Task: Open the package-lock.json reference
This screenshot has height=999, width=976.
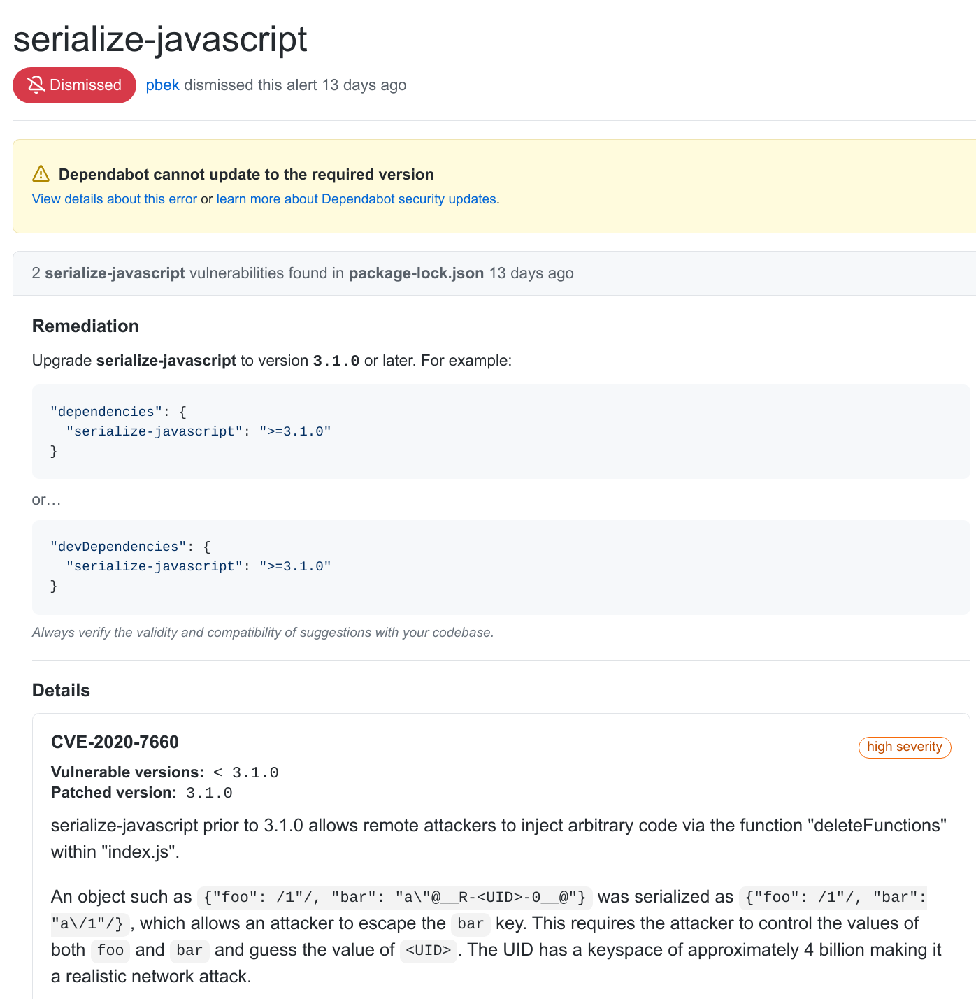Action: pyautogui.click(x=416, y=273)
